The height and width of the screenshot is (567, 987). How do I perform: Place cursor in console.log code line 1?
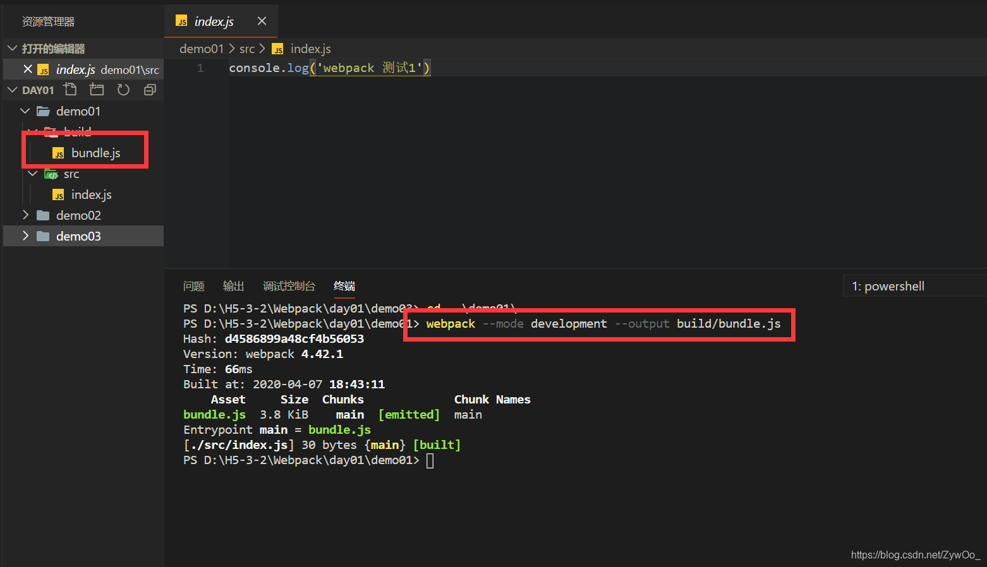[329, 68]
